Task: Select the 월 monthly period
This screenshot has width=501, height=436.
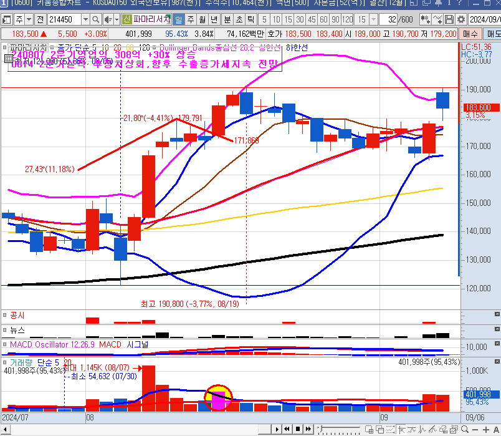Action: pos(203,19)
